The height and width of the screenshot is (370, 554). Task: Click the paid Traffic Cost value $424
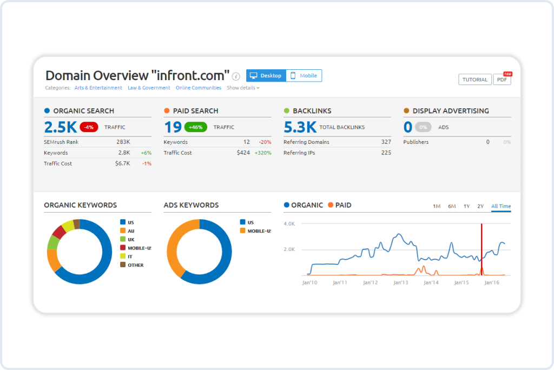(x=243, y=153)
